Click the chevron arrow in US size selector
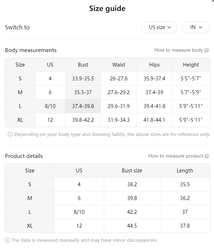This screenshot has width=214, height=251. (x=169, y=27)
